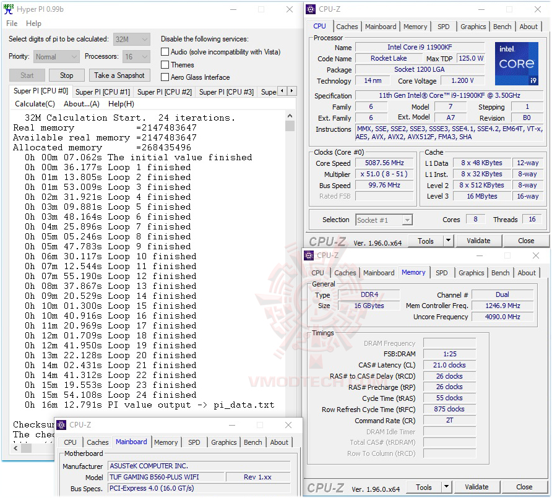Click Validate in the top CPU window
Screen dimensions: 552x498
click(478, 241)
